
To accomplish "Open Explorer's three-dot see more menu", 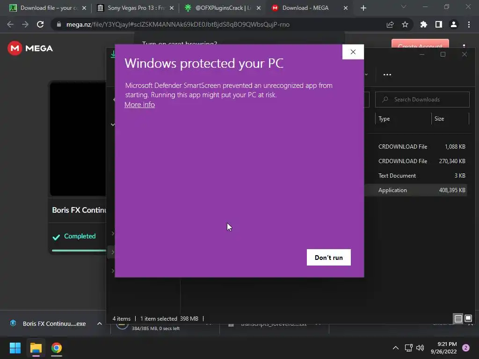I will click(x=387, y=74).
